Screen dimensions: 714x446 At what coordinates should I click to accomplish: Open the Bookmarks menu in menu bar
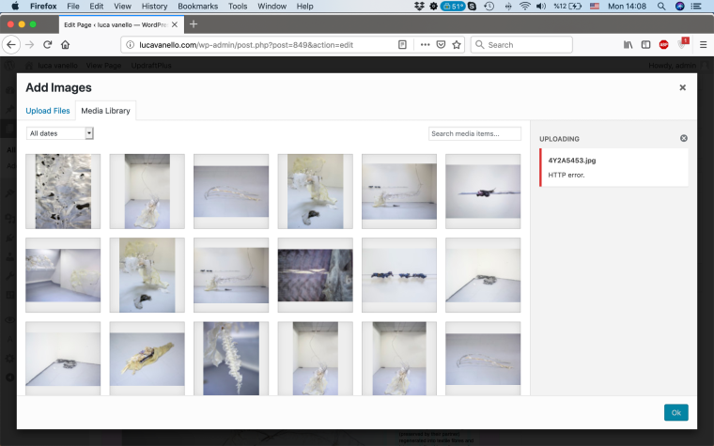[x=197, y=6]
